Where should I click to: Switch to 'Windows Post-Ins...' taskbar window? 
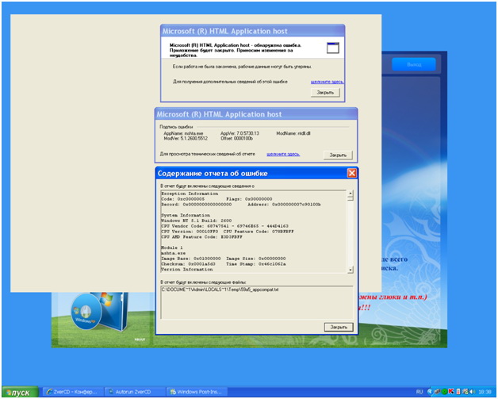197,392
